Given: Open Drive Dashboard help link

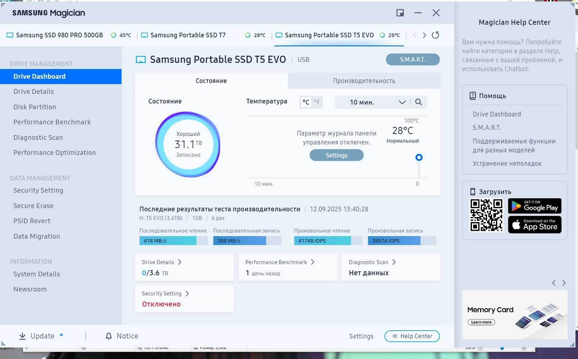Looking at the screenshot, I should click(x=497, y=114).
